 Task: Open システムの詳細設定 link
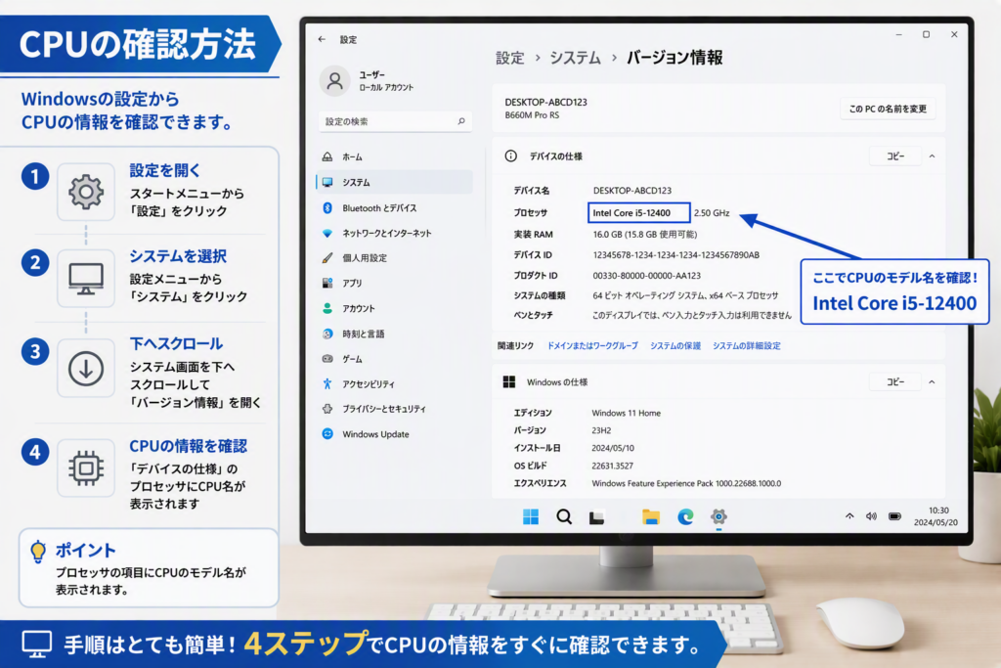pos(746,345)
